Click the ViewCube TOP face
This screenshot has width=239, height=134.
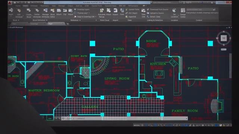point(224,38)
